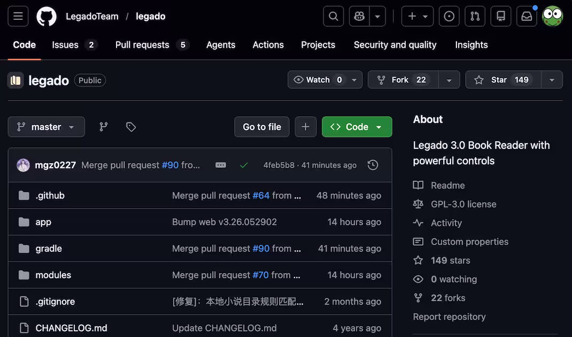This screenshot has height=337, width=572.
Task: Click the Fork button
Action: coord(403,80)
